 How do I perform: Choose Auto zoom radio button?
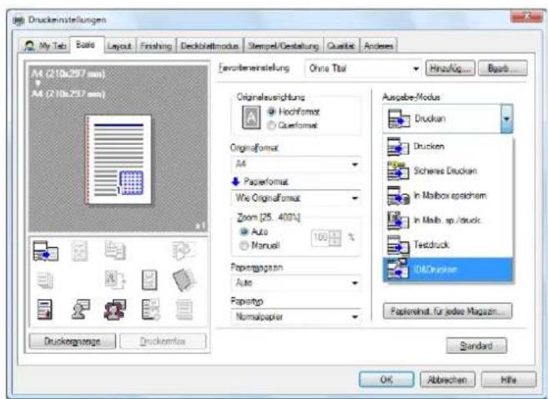click(244, 232)
